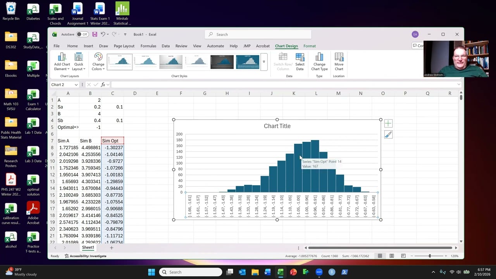The height and width of the screenshot is (279, 496).
Task: Click zoom in plus button
Action: pos(446,256)
